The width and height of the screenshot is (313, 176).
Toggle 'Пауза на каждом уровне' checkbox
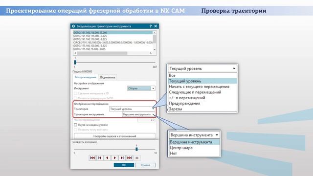point(75,125)
